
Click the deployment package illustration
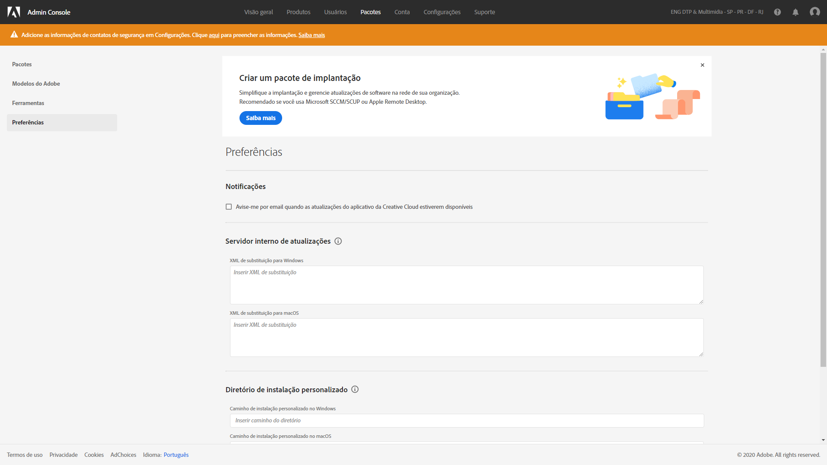(x=653, y=96)
